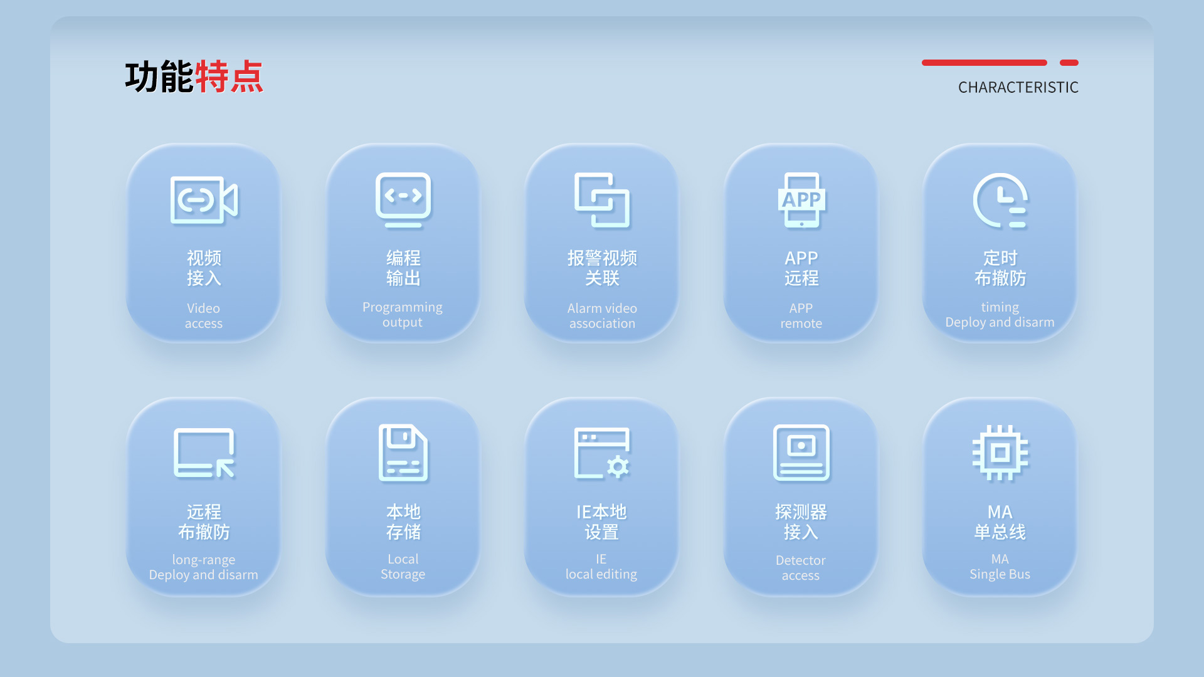Click the 探测器接入 Chinese label
The height and width of the screenshot is (677, 1204).
tap(801, 522)
